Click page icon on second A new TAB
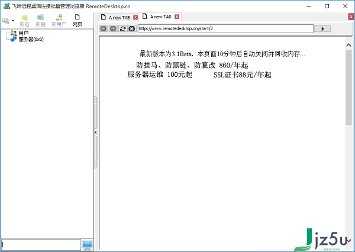Viewport: 355px width, 252px height. pyautogui.click(x=145, y=17)
